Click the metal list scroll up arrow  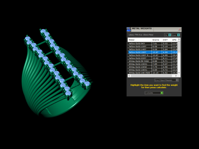point(179,39)
